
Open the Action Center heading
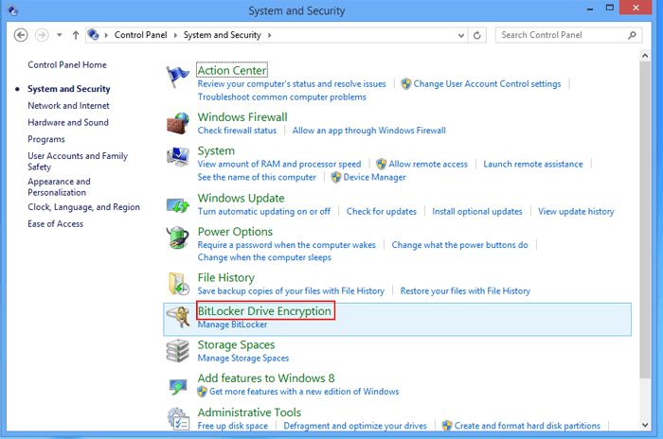tap(232, 71)
